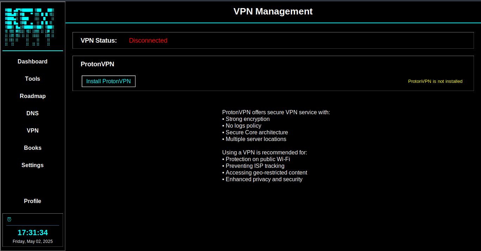Click 'Strong encryption' bullet text
481x251 pixels.
pos(248,119)
